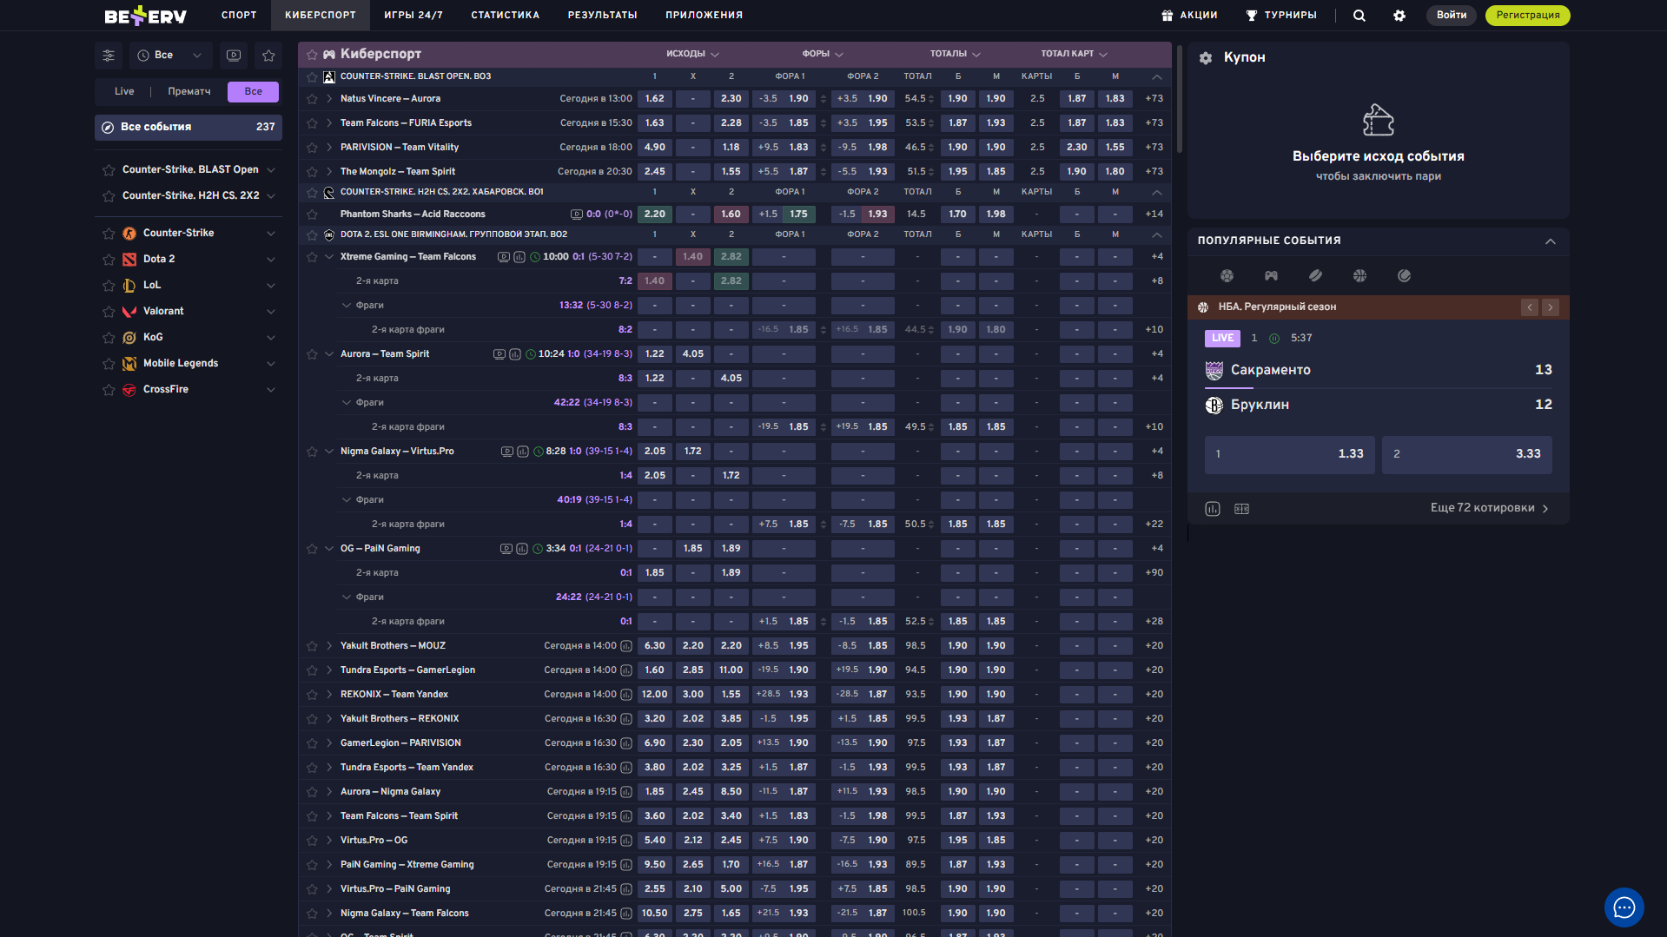The height and width of the screenshot is (937, 1667).
Task: Open the РЕЗУЛЬТАТЫ menu
Action: pos(603,16)
